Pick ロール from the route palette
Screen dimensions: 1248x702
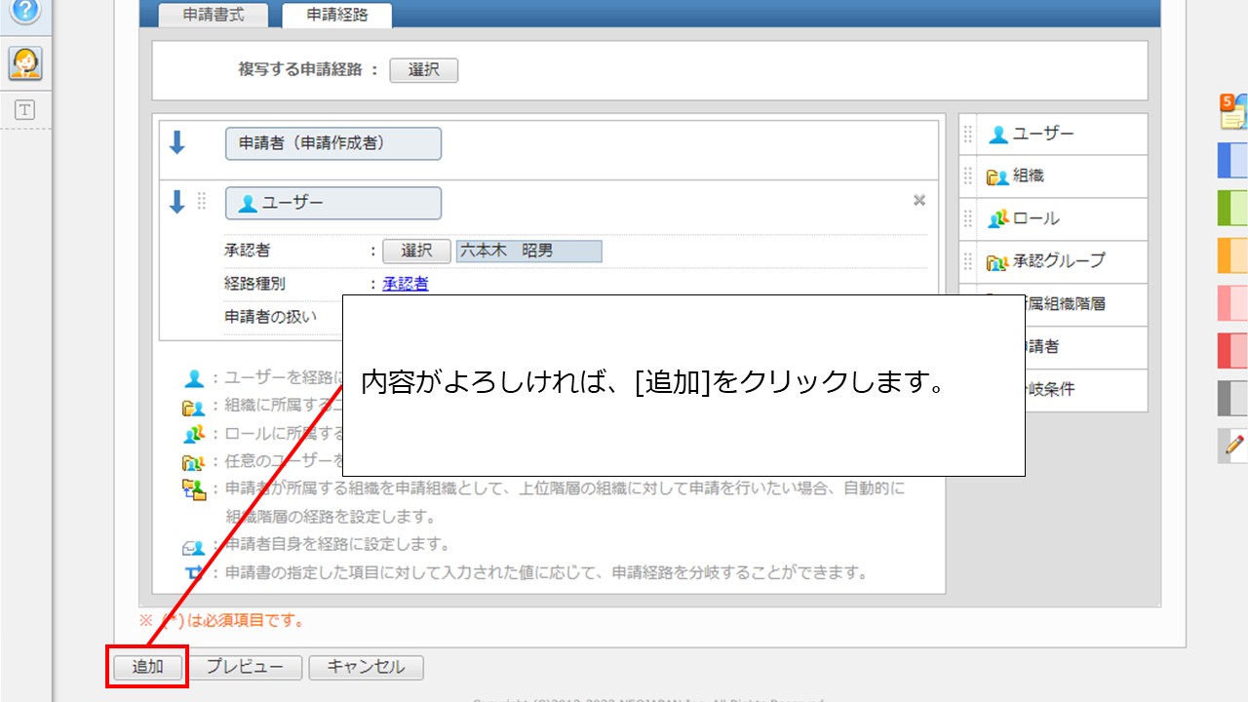pyautogui.click(x=1053, y=219)
